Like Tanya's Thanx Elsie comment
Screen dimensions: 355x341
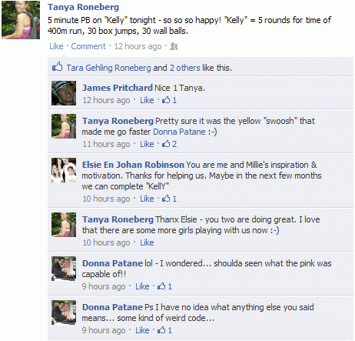[147, 242]
